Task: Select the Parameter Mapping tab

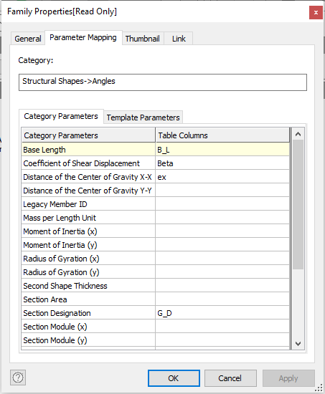Action: (x=83, y=38)
